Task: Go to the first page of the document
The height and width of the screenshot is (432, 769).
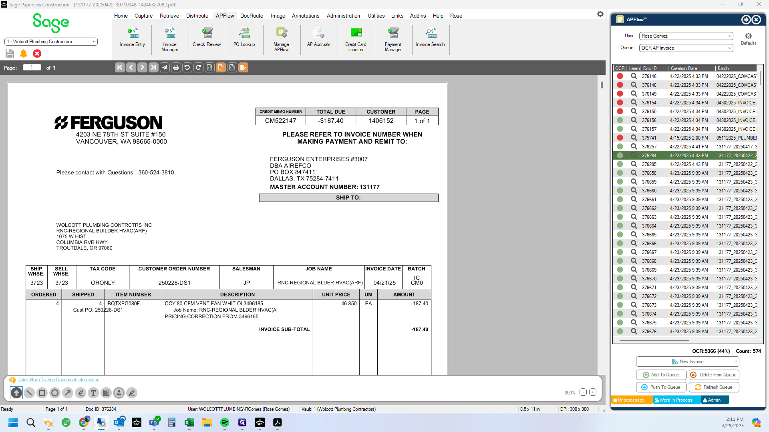Action: [120, 67]
